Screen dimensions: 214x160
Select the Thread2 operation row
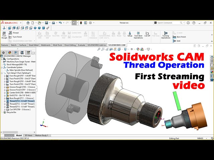tap(20, 104)
